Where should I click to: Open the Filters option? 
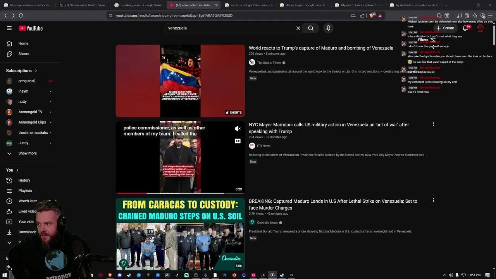(x=426, y=40)
